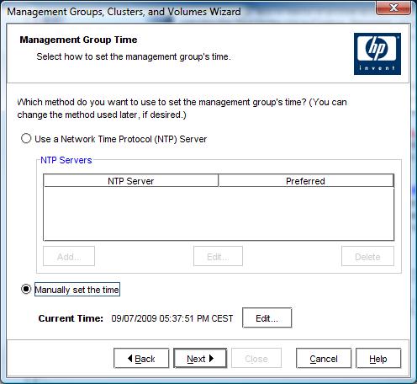Click Delete in NTP Servers group

pyautogui.click(x=367, y=256)
